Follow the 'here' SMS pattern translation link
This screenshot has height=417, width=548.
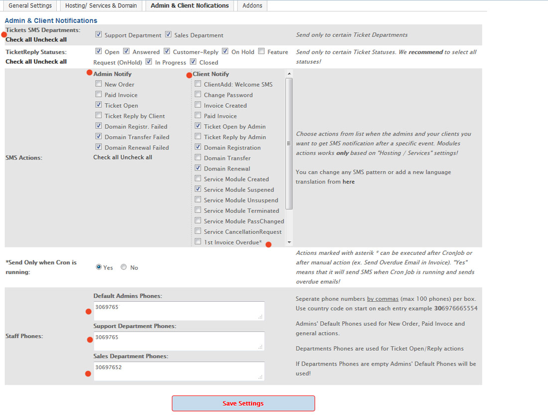348,182
